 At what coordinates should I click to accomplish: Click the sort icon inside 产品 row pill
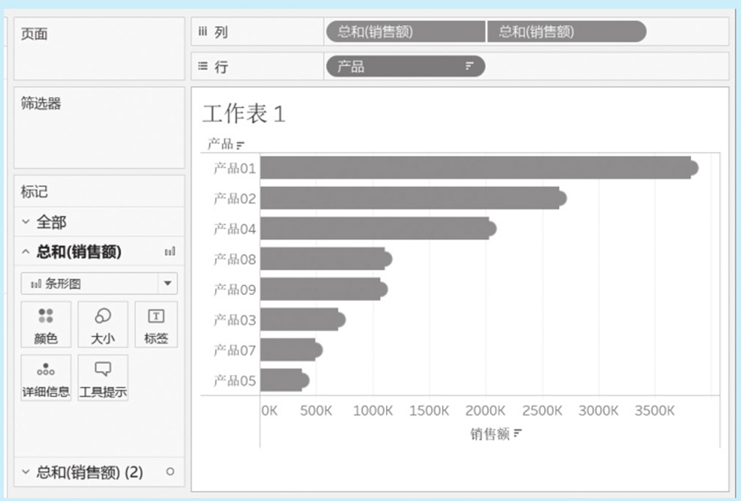coord(469,66)
